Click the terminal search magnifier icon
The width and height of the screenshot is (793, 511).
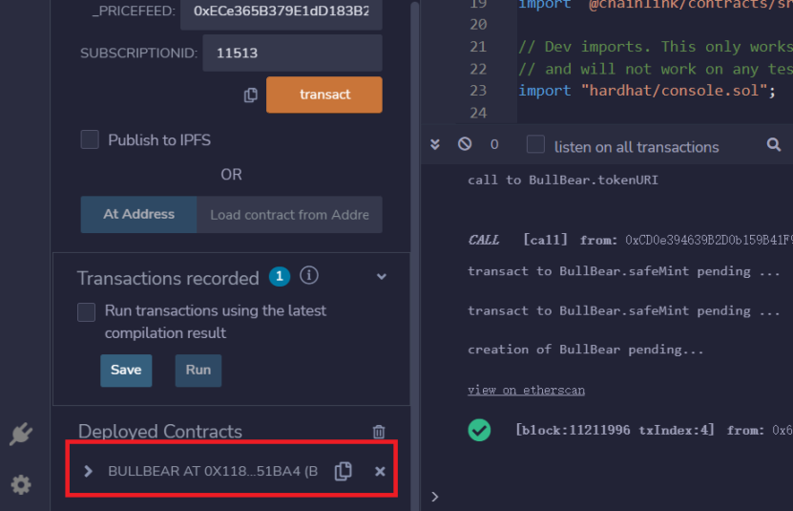pyautogui.click(x=774, y=144)
